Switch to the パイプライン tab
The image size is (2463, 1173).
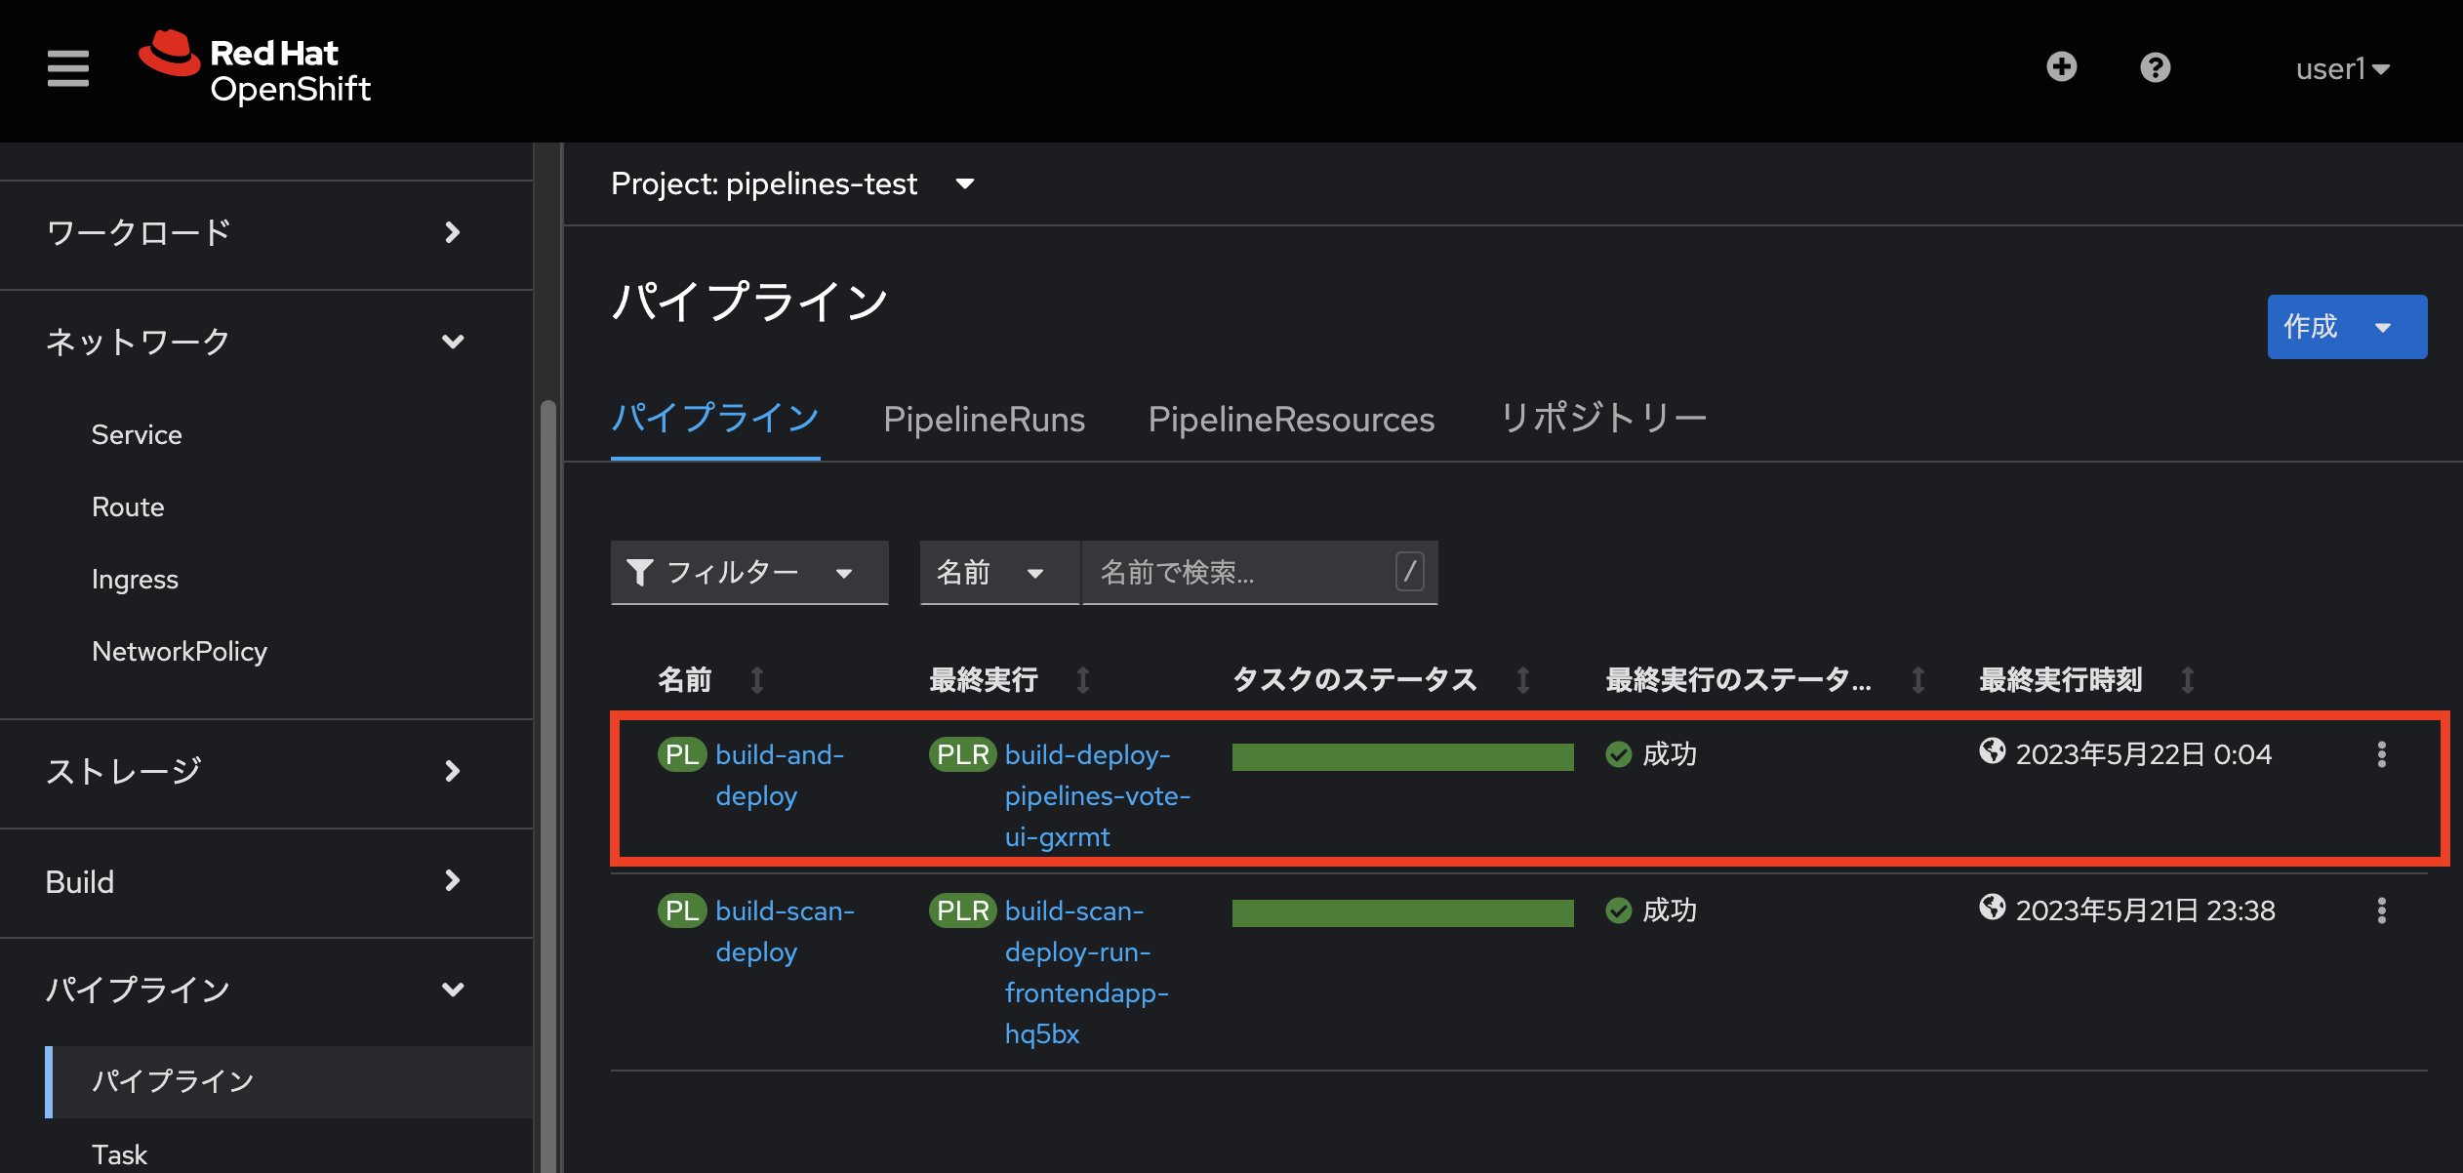click(715, 420)
